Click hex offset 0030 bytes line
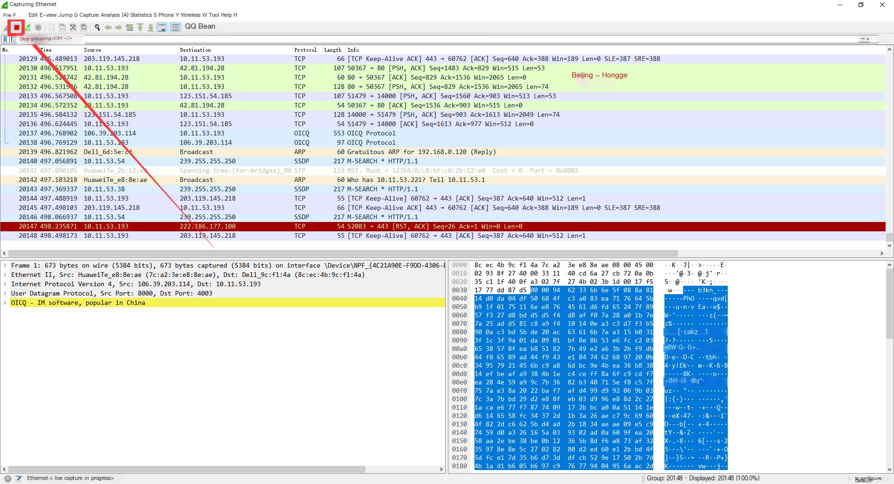The height and width of the screenshot is (484, 894). 563,290
